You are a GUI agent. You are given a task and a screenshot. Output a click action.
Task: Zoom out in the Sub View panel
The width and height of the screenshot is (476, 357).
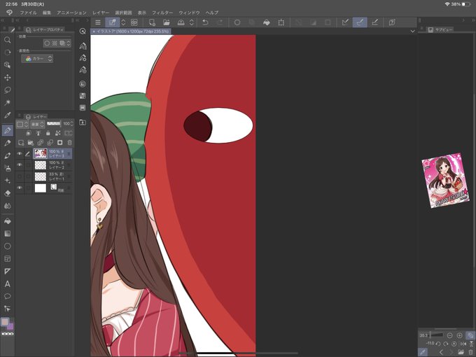pos(450,335)
